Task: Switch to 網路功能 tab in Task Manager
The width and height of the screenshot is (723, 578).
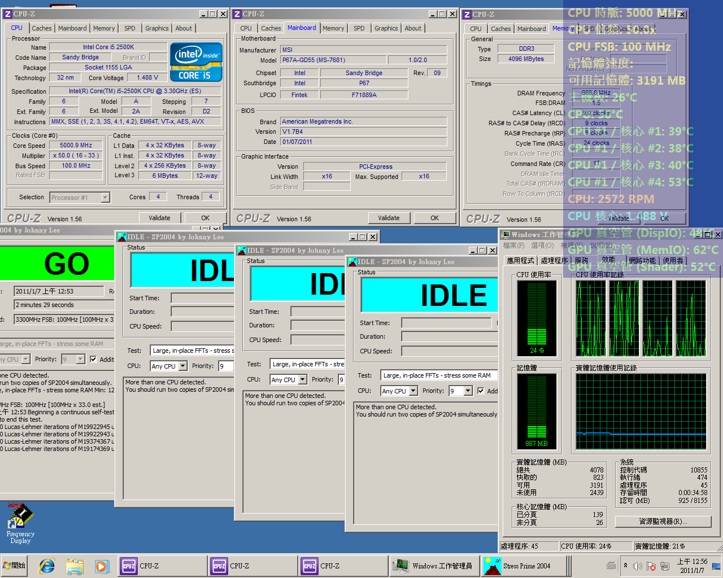Action: click(x=642, y=260)
